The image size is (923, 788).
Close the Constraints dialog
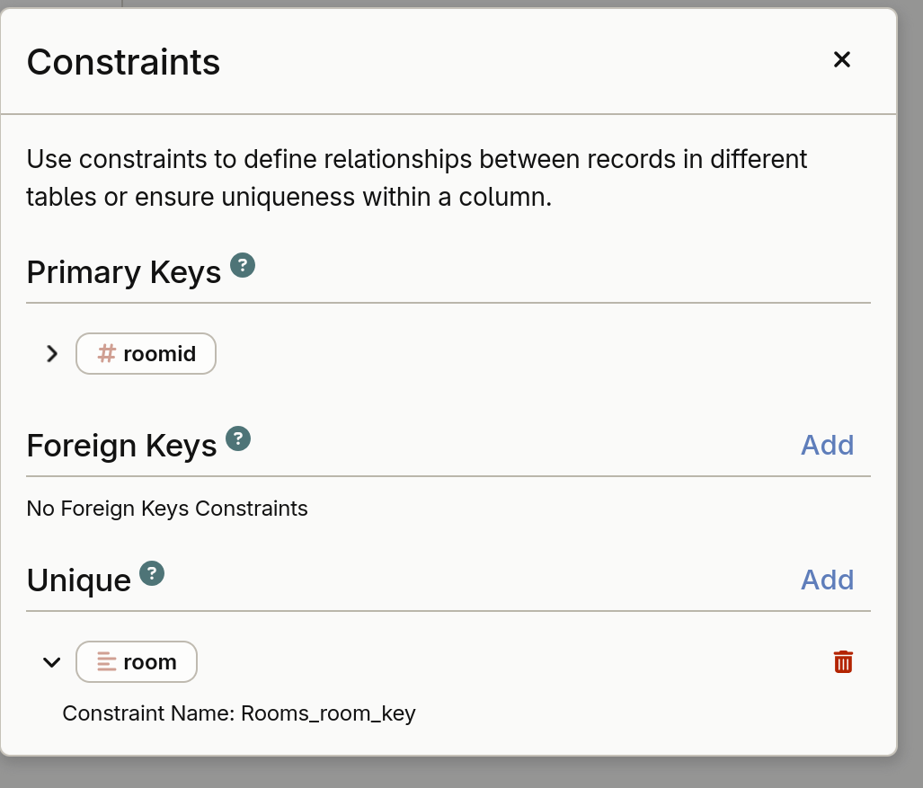tap(841, 59)
